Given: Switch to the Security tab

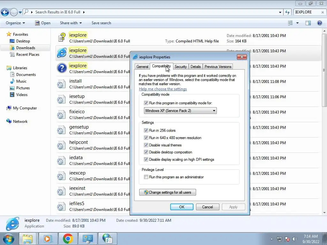Looking at the screenshot, I should (181, 67).
